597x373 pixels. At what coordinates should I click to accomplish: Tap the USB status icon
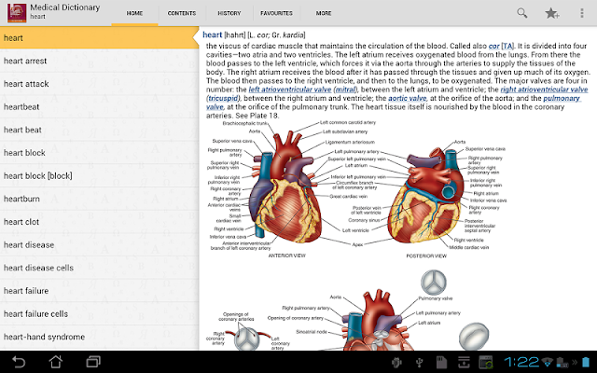point(419,363)
